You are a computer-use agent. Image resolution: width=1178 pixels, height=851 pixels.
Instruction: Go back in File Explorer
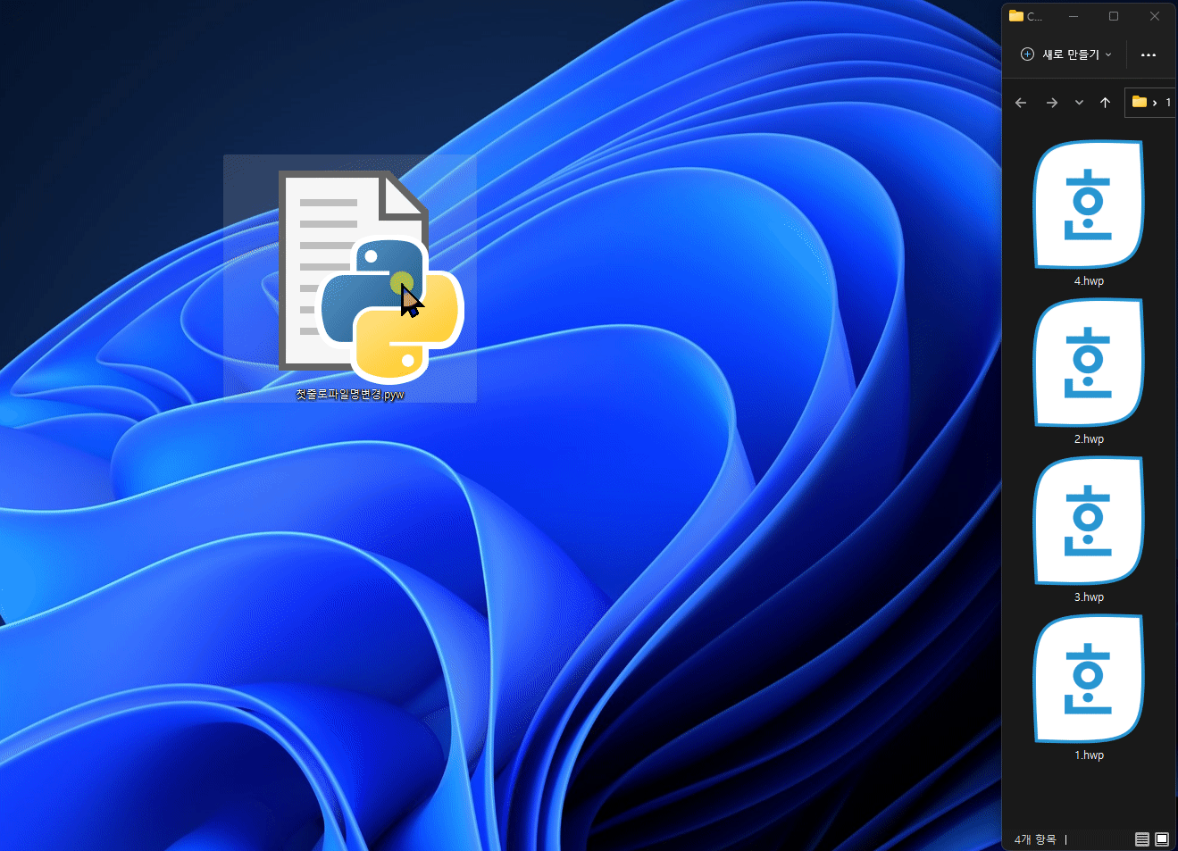[1021, 103]
